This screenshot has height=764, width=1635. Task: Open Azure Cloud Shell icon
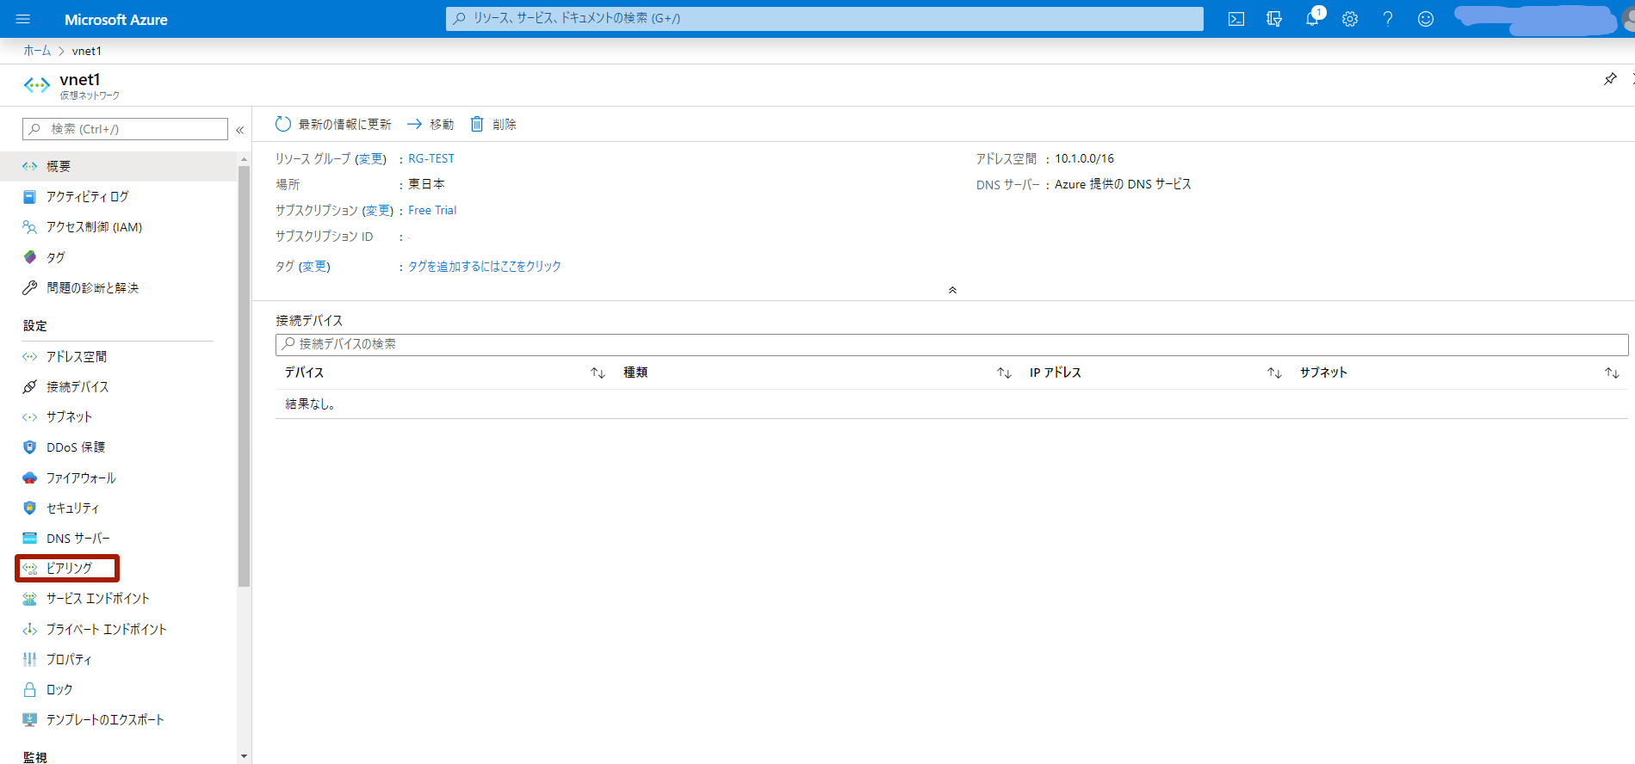[x=1236, y=19]
